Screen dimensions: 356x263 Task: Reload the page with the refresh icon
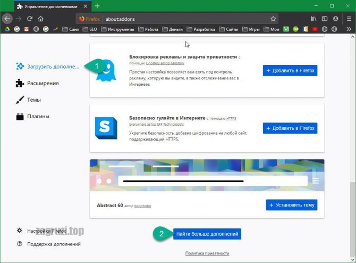30,19
